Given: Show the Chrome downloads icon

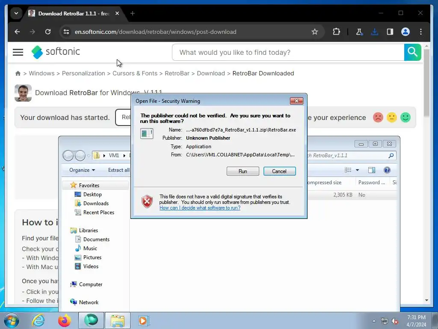Looking at the screenshot, I should pos(375,32).
